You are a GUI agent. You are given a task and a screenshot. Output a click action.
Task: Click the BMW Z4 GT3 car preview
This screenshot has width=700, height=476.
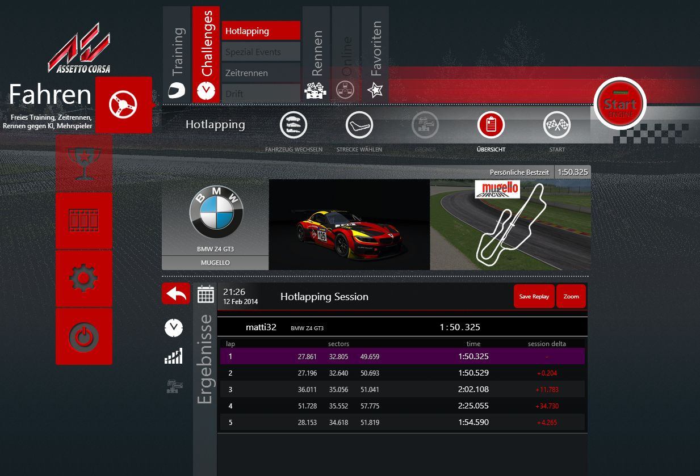349,225
